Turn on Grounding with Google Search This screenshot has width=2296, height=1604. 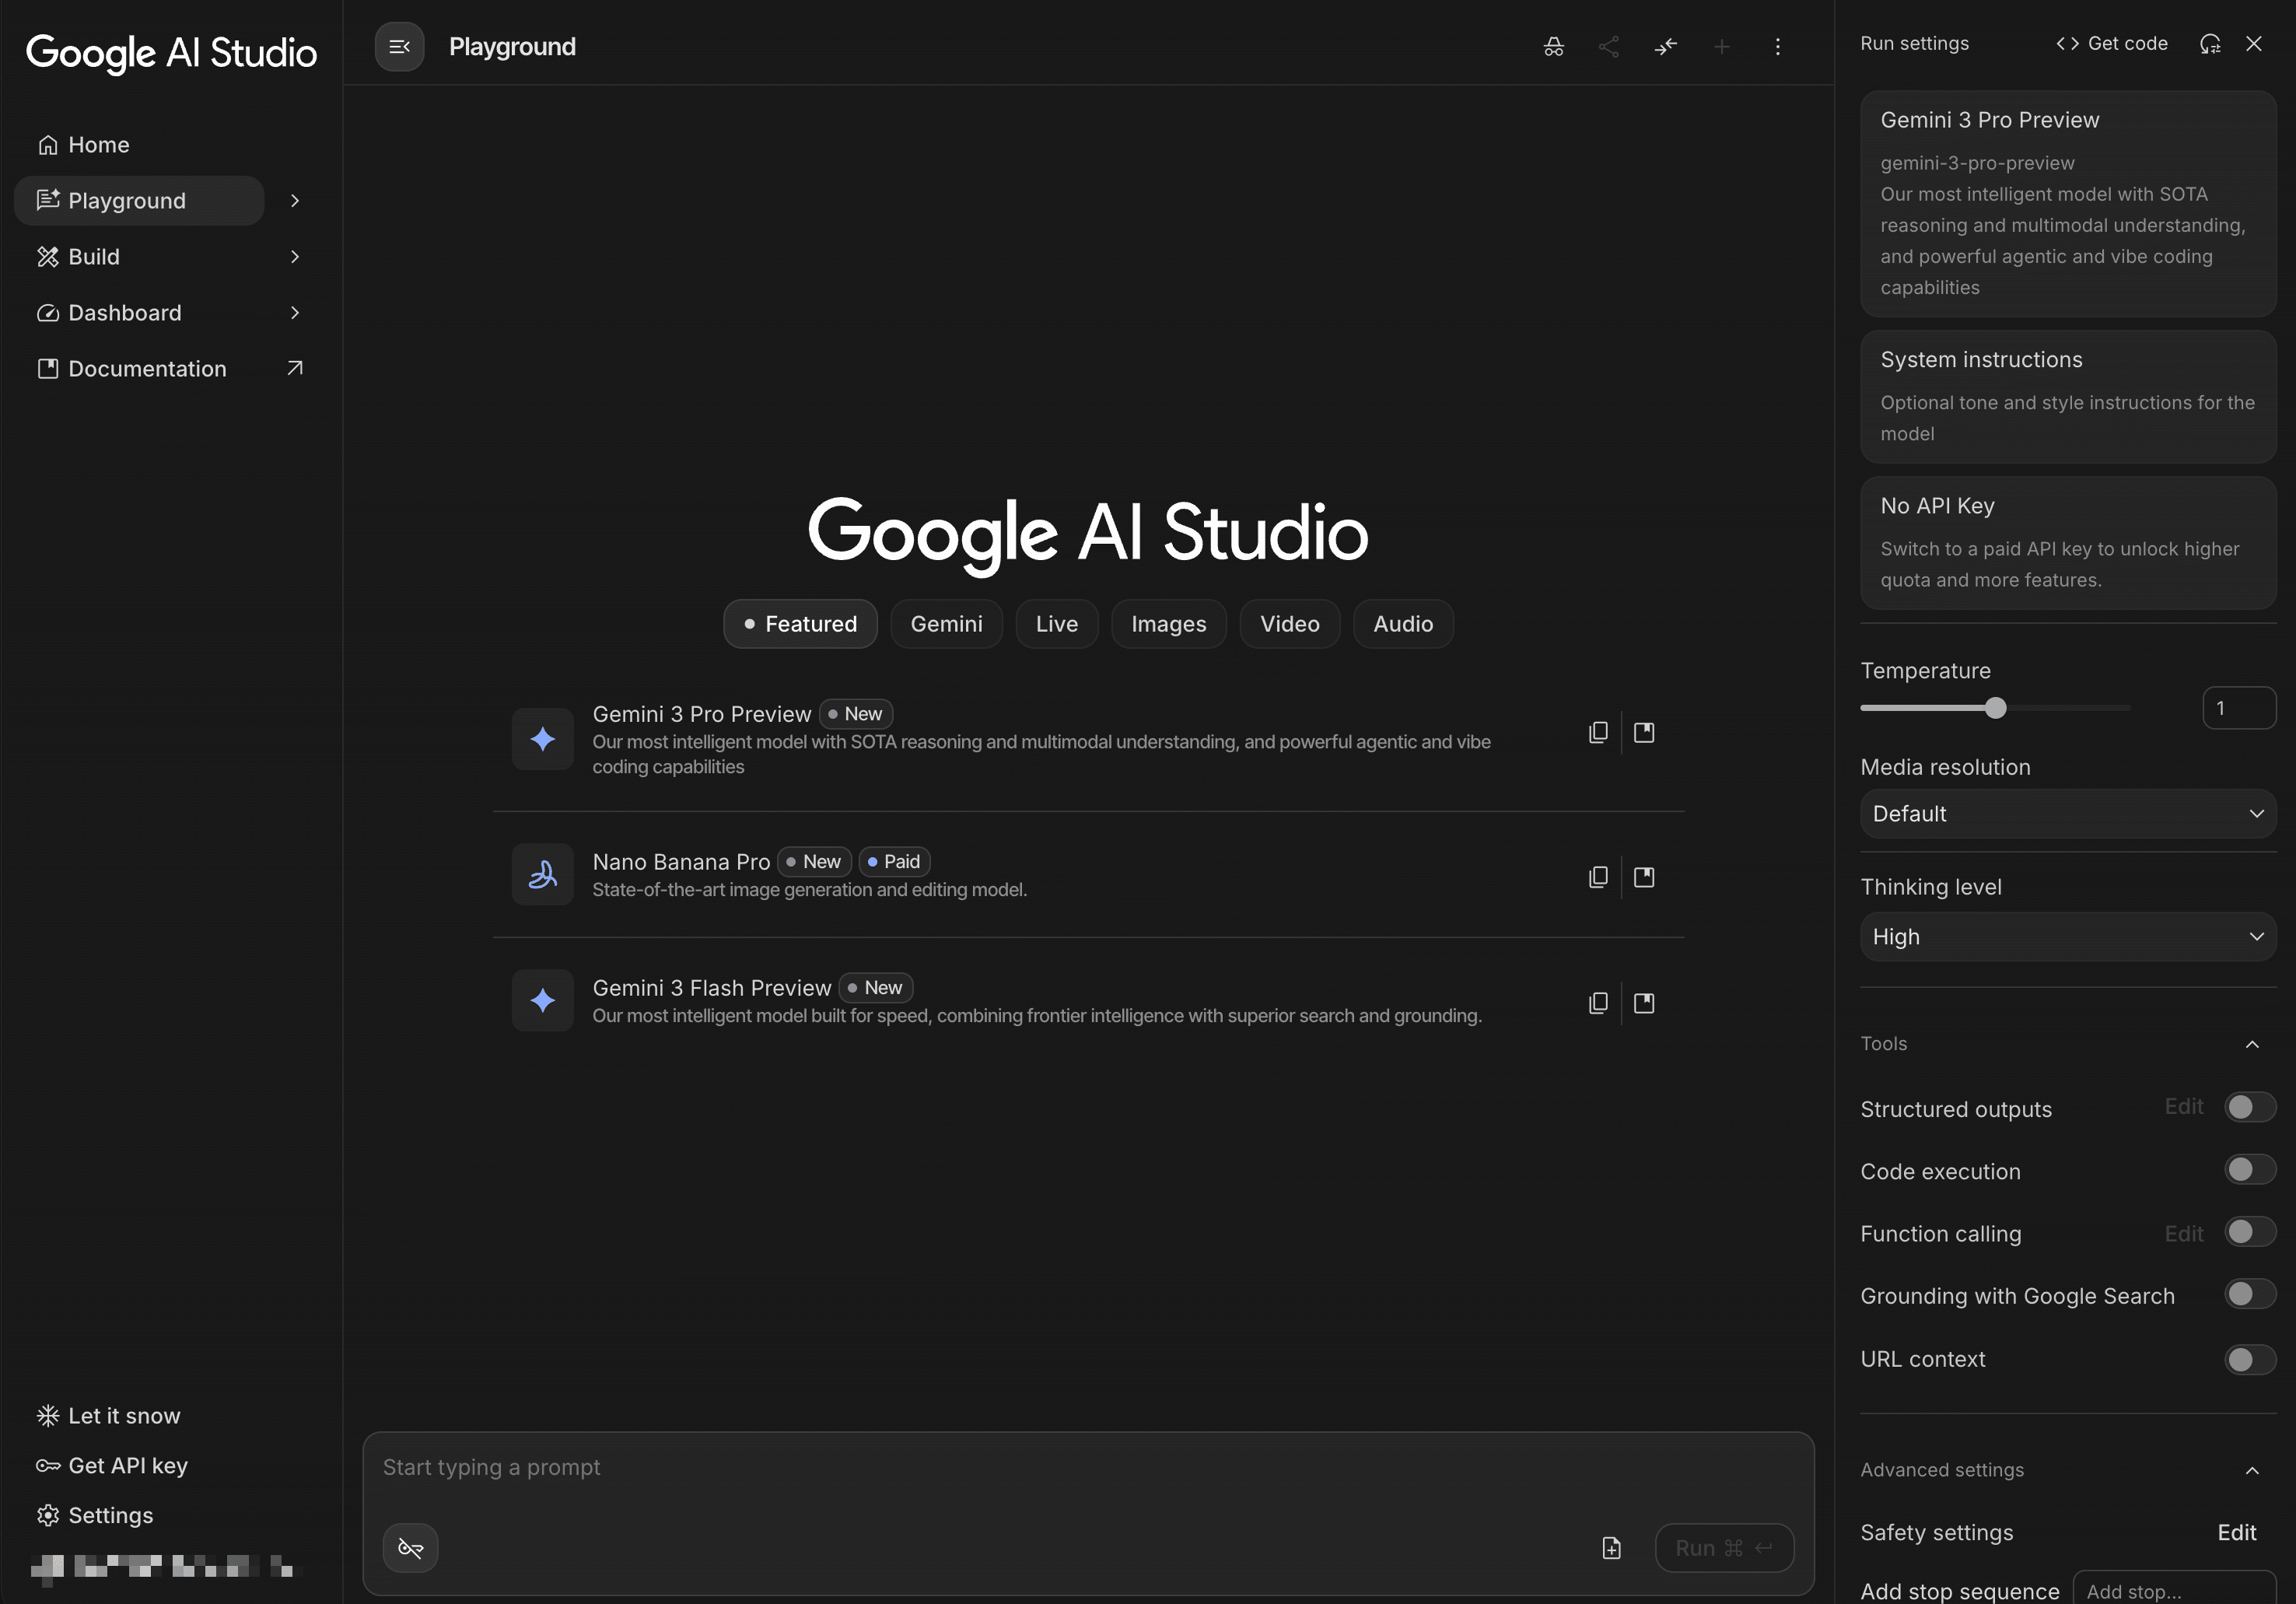pos(2249,1295)
